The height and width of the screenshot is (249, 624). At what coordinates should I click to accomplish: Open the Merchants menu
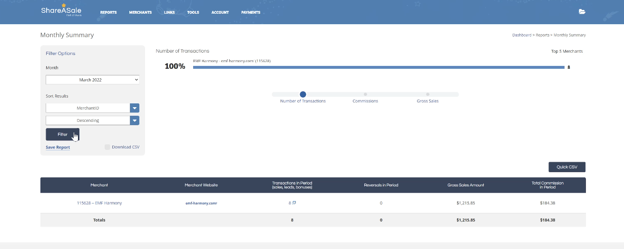pos(140,12)
